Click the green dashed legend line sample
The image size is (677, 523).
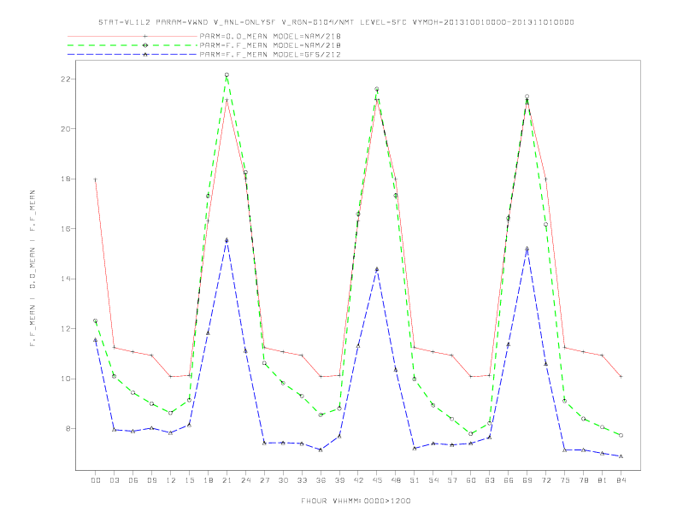132,45
